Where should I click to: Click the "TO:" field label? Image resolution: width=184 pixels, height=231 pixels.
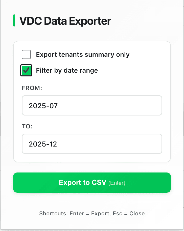pyautogui.click(x=27, y=126)
